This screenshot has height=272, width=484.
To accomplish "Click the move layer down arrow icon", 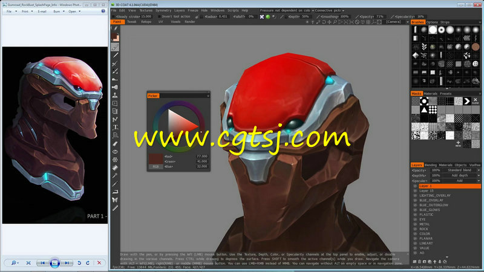I will (440, 262).
